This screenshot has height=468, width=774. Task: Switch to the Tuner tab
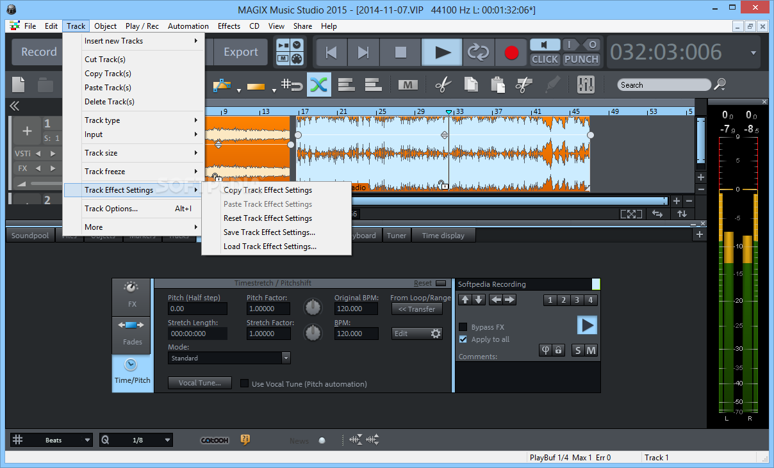point(396,236)
